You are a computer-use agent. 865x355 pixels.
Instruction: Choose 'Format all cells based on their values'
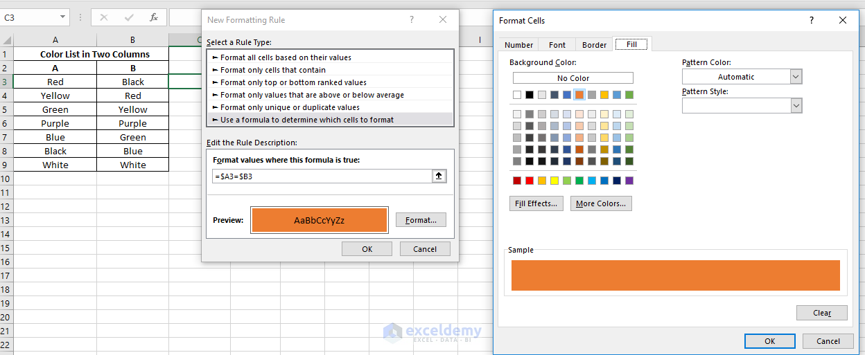(x=330, y=57)
